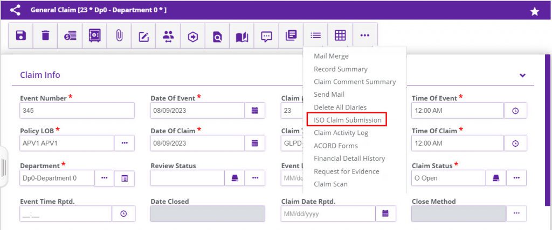Open Time Of Event clock picker
Screen dimensions: 552x230
click(515, 111)
